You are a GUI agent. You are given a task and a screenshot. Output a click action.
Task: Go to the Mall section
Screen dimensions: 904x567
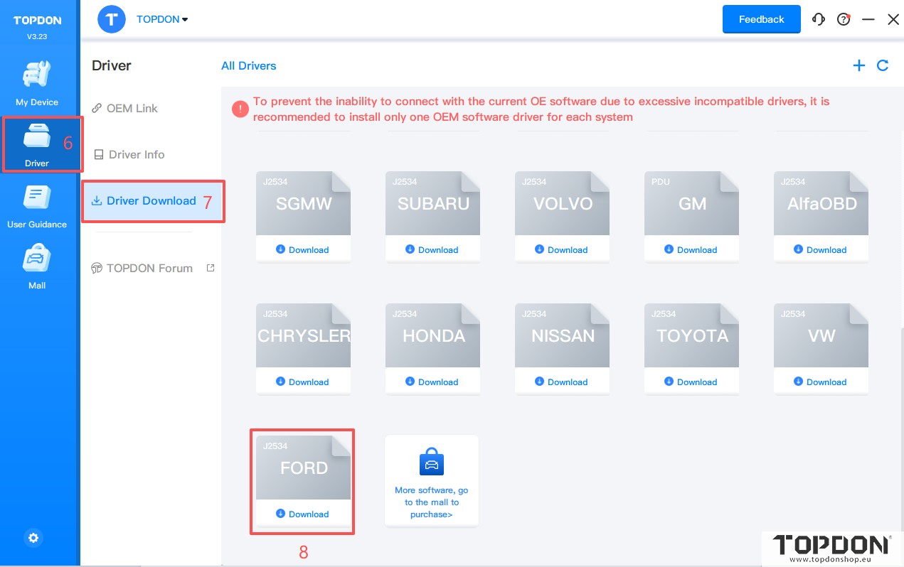click(37, 267)
